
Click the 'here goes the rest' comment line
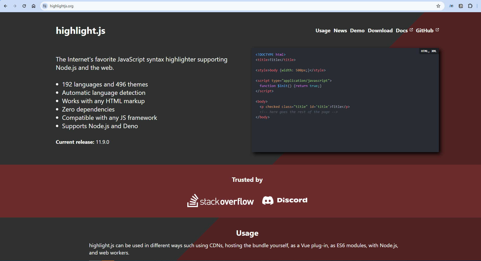(x=299, y=112)
